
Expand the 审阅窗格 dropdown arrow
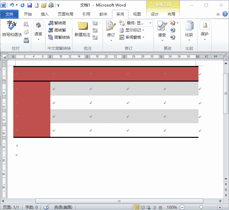(144, 37)
